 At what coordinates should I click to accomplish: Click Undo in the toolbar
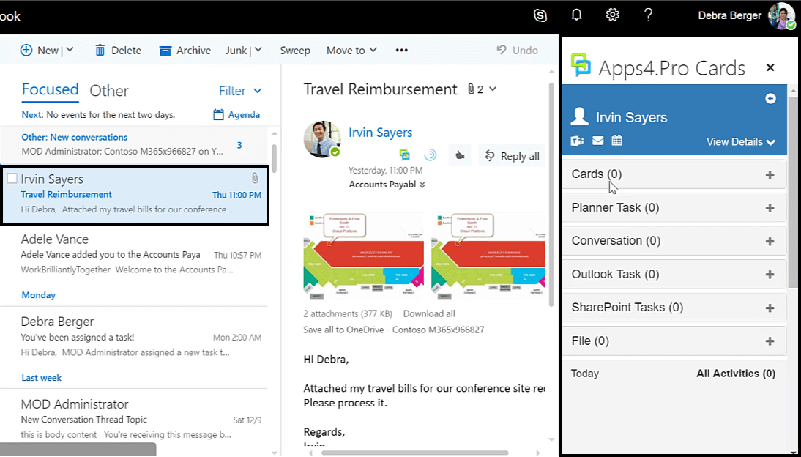coord(517,50)
